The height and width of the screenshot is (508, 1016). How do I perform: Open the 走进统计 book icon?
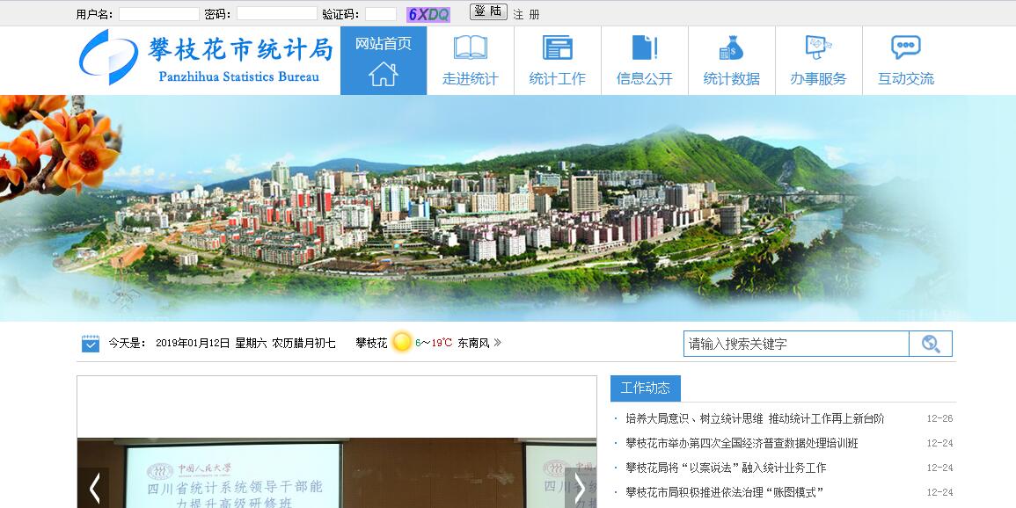pyautogui.click(x=470, y=47)
